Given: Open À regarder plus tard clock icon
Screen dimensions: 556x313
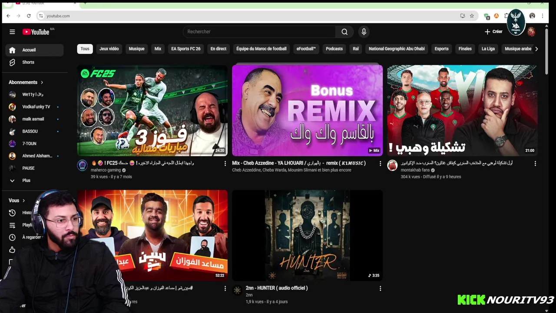Looking at the screenshot, I should (x=12, y=237).
